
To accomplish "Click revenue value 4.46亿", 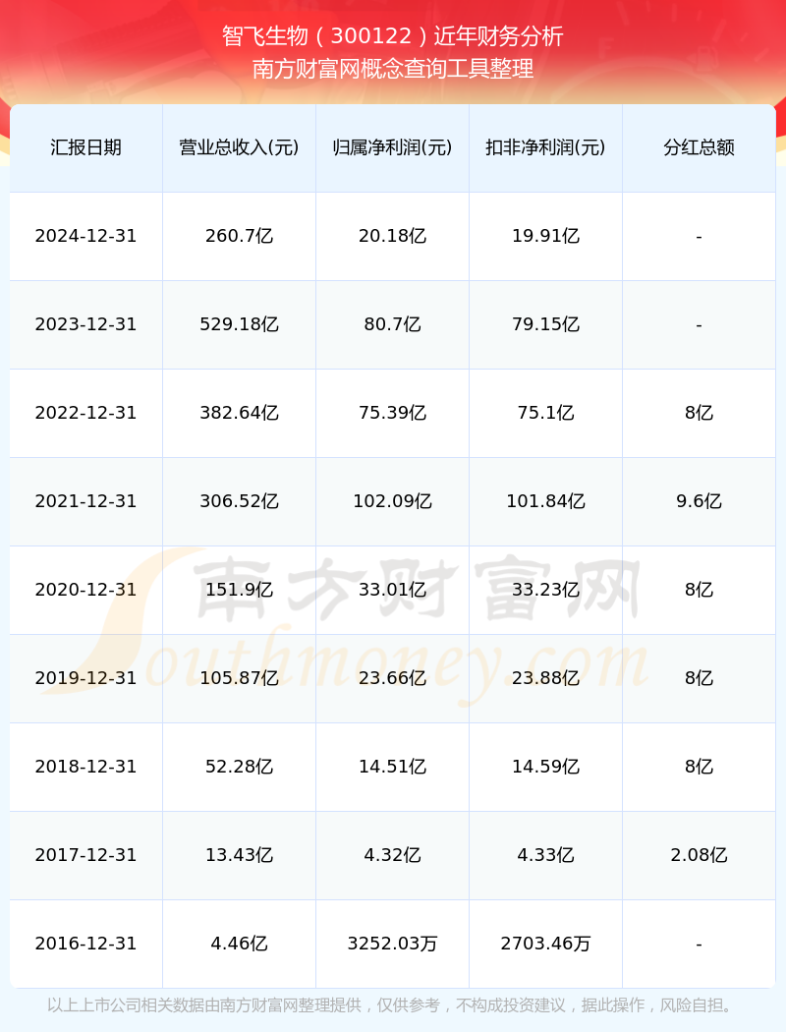I will click(240, 944).
